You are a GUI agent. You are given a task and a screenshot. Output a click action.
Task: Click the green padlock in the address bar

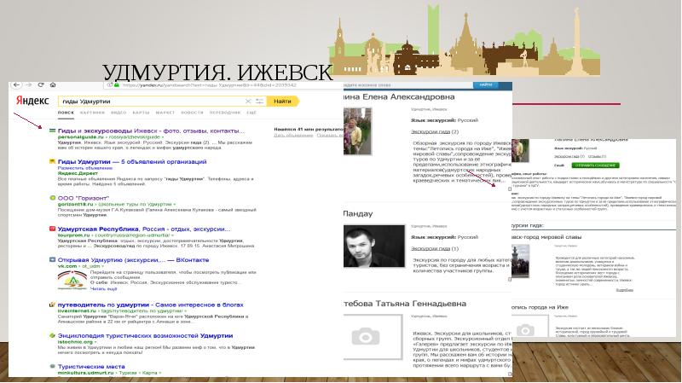click(117, 84)
